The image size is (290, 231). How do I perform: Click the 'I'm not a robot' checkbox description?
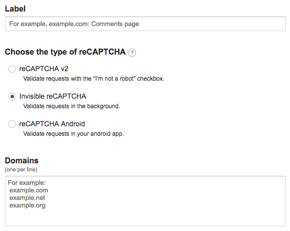point(93,79)
